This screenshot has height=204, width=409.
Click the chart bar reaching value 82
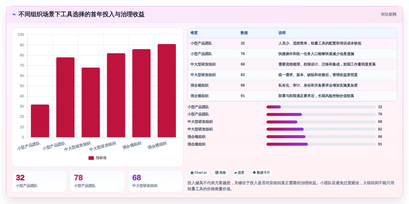[116, 95]
